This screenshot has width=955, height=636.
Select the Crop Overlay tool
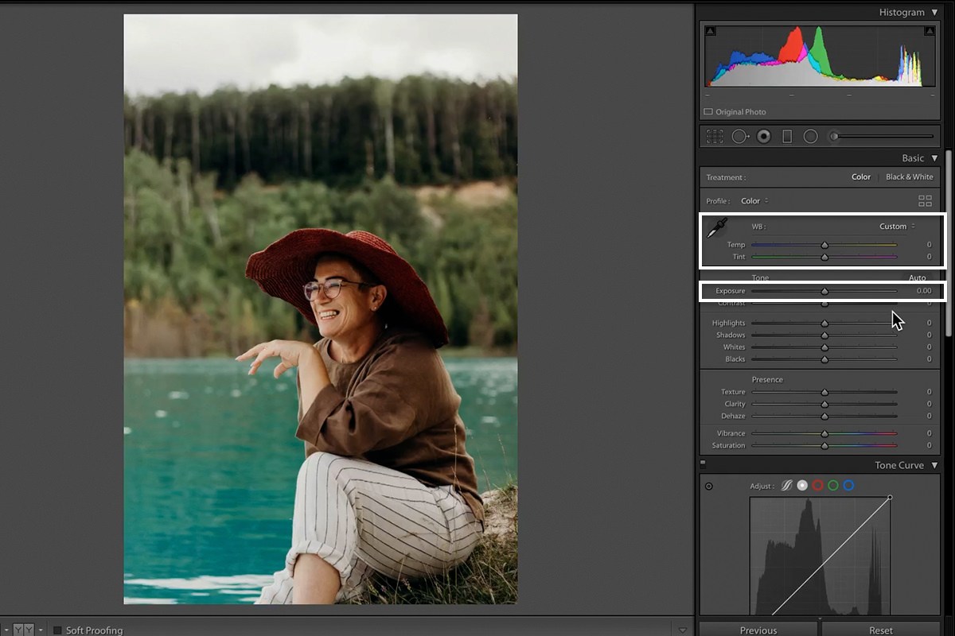tap(715, 136)
